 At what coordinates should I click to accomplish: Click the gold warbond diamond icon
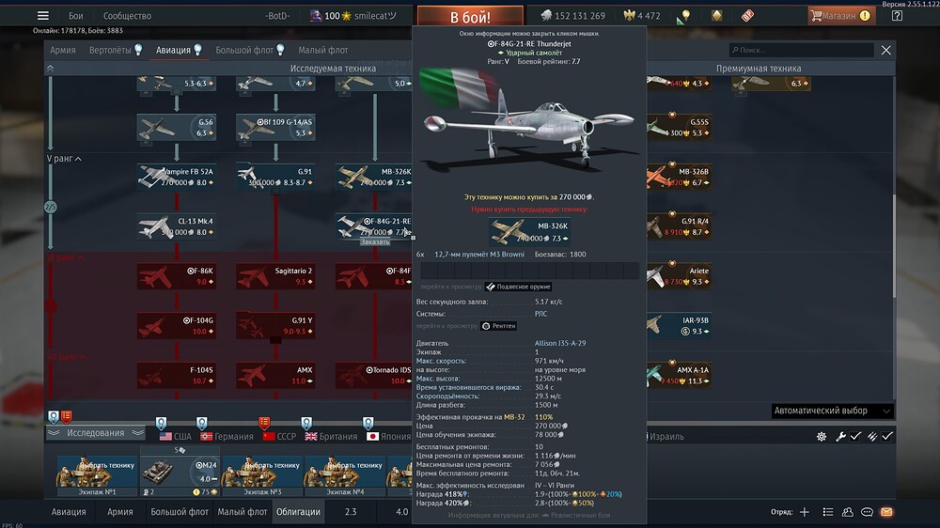(x=716, y=16)
